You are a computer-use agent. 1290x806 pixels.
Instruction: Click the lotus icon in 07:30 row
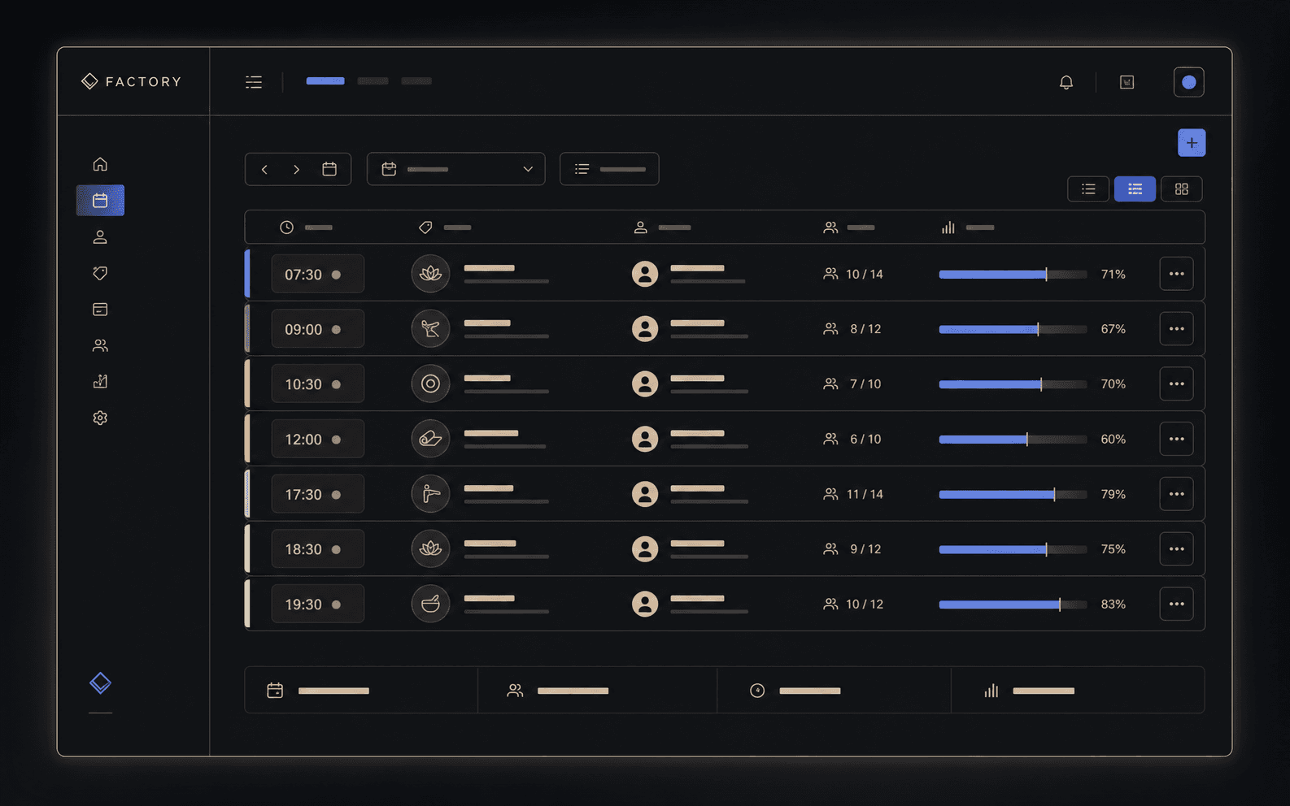point(430,274)
